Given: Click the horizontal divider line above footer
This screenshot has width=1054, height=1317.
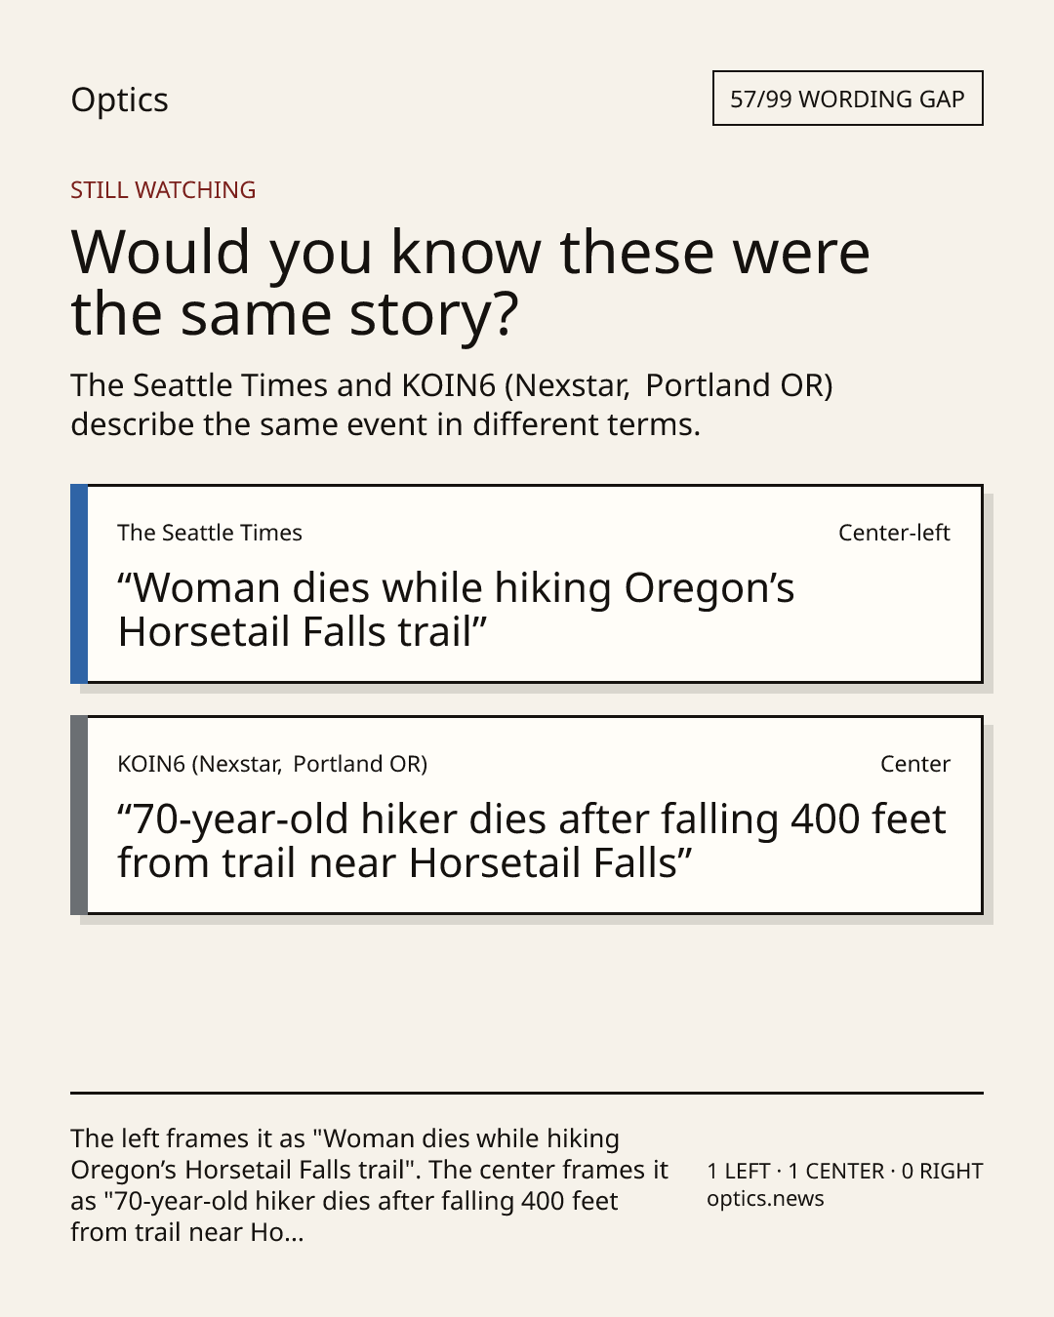Looking at the screenshot, I should (x=527, y=1093).
